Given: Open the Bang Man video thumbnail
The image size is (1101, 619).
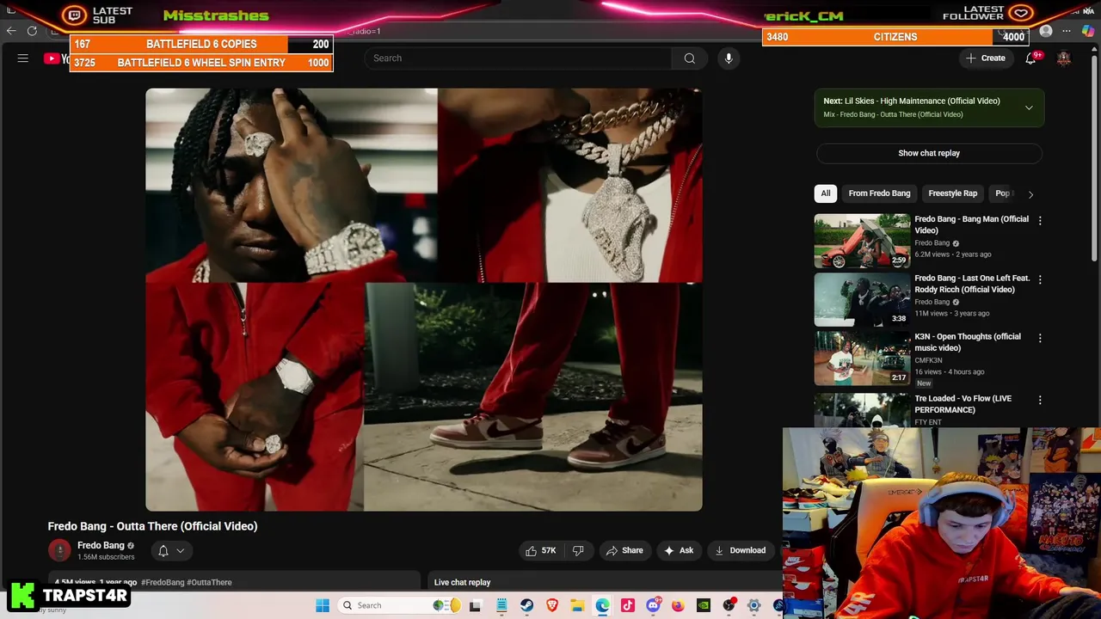Looking at the screenshot, I should pos(862,241).
